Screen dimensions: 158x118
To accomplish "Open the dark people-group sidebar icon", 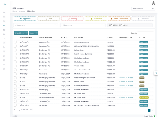I will point(4,30).
